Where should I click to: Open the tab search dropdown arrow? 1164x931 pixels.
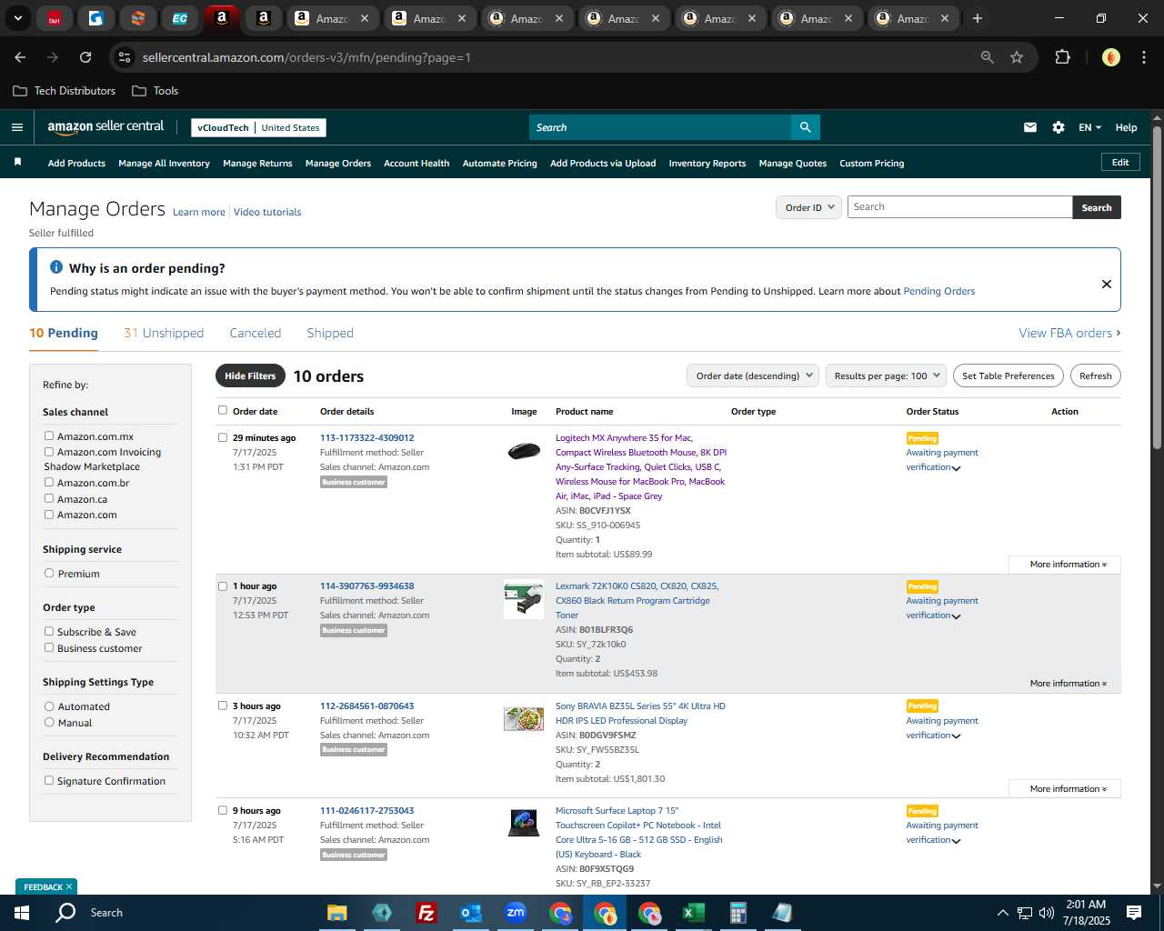tap(17, 18)
